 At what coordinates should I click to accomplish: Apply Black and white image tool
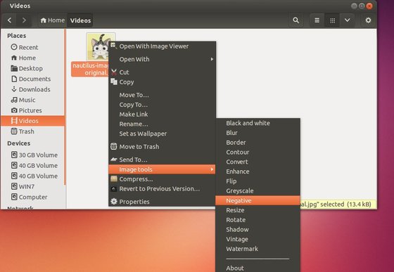tap(258, 123)
